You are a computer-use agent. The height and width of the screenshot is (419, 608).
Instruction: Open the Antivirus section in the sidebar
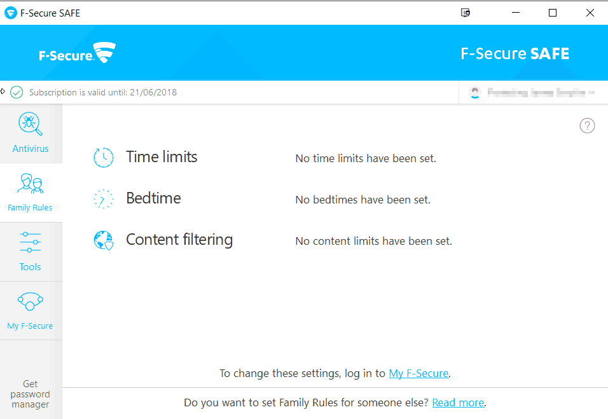pyautogui.click(x=31, y=133)
